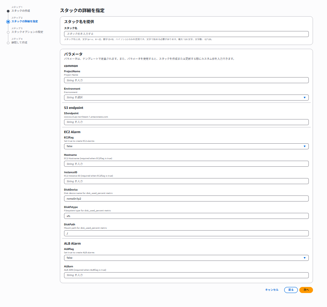This screenshot has width=327, height=307.
Task: Click the キャンセル link
Action: pos(272,290)
